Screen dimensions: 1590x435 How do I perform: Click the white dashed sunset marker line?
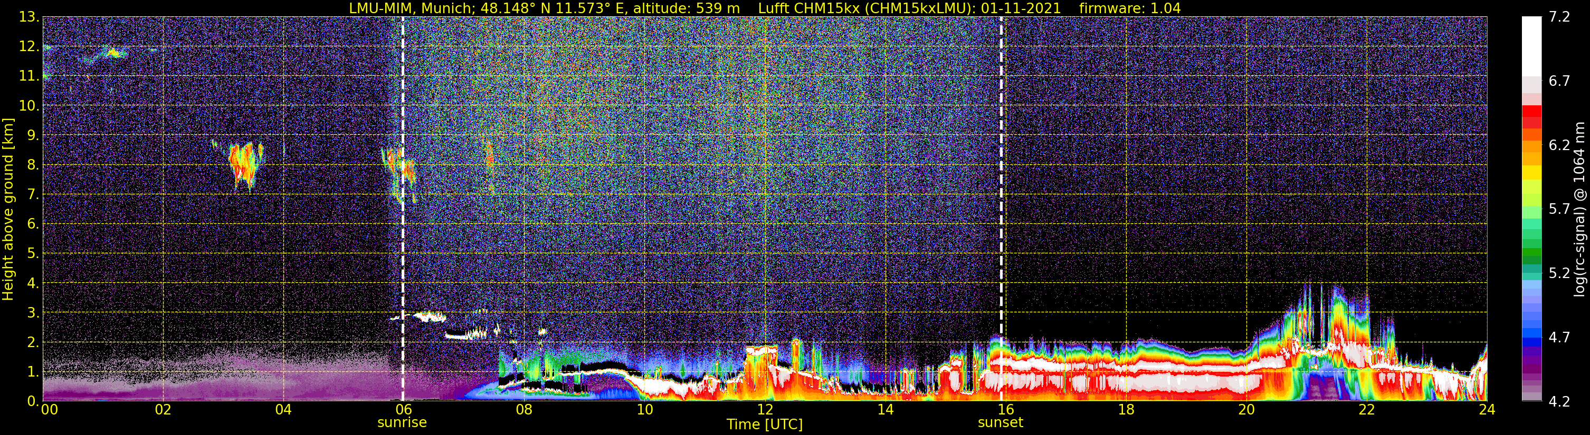pyautogui.click(x=1001, y=209)
